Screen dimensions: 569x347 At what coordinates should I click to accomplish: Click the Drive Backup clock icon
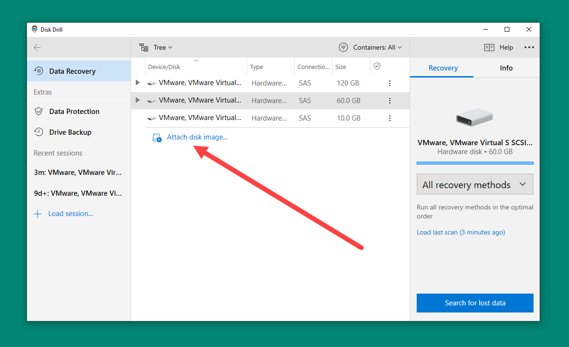coord(39,132)
